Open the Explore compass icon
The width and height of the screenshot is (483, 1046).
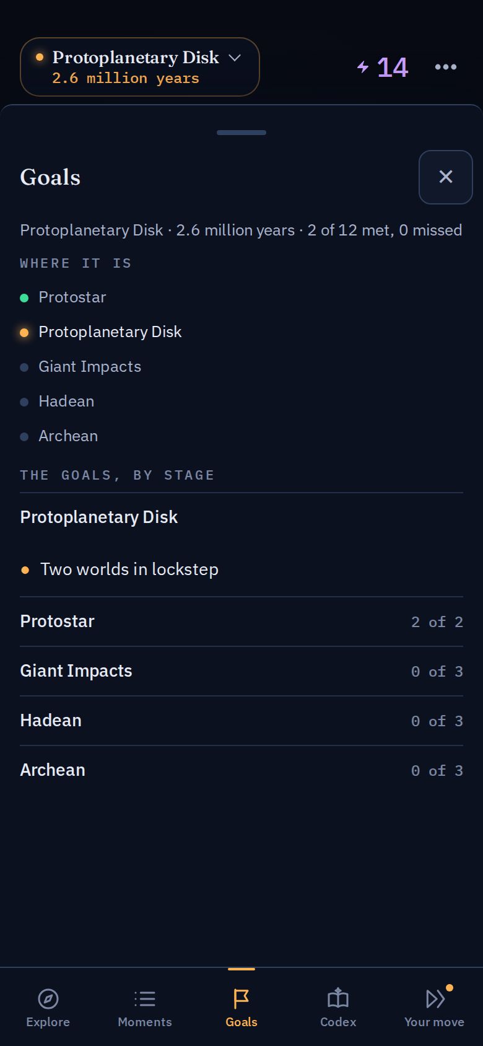[48, 999]
